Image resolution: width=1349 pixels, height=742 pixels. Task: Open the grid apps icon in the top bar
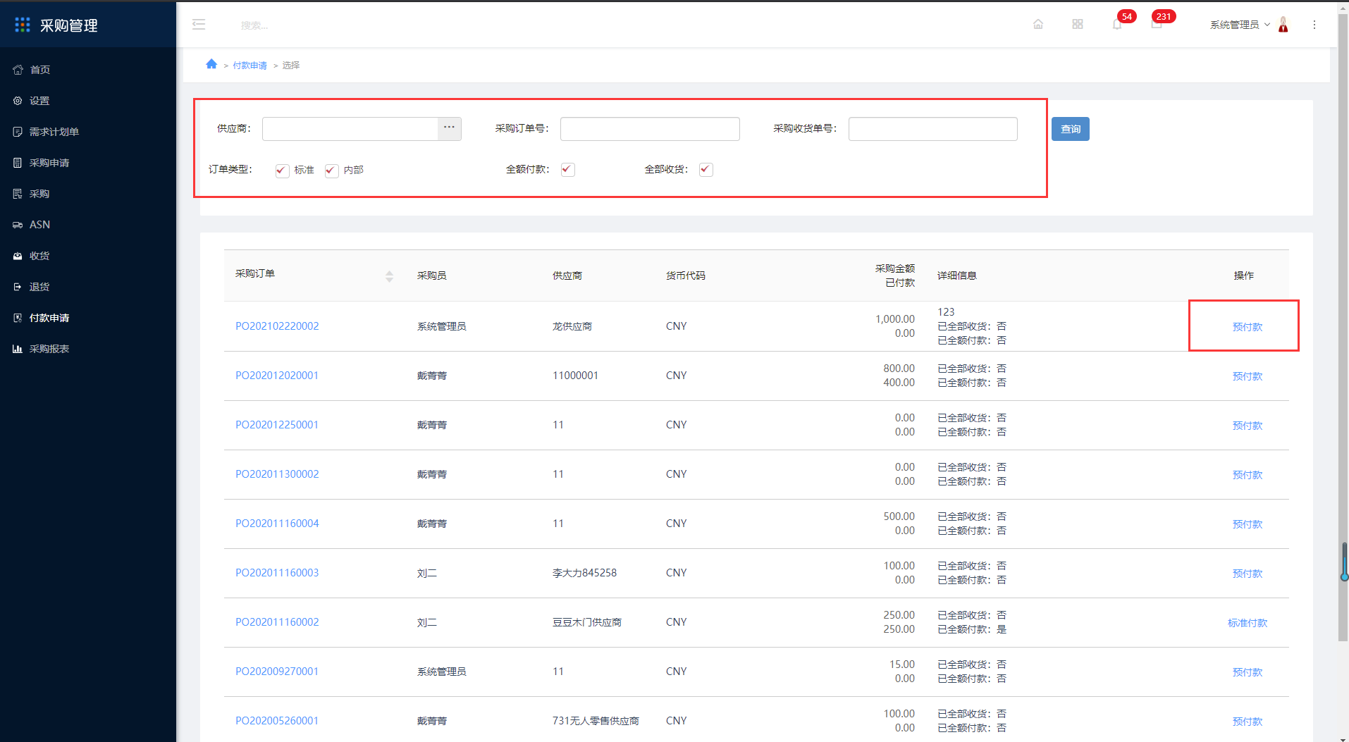tap(1078, 24)
